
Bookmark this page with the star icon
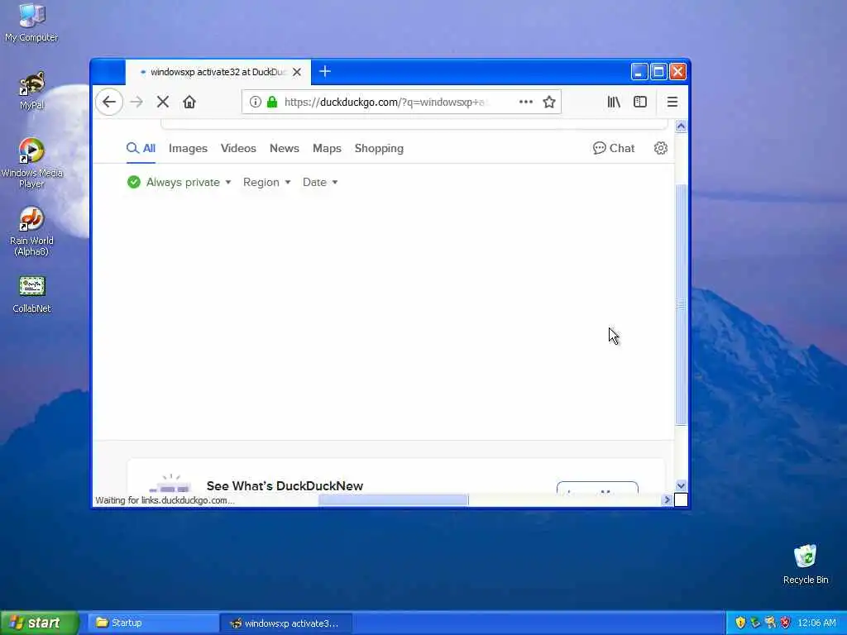coord(549,102)
